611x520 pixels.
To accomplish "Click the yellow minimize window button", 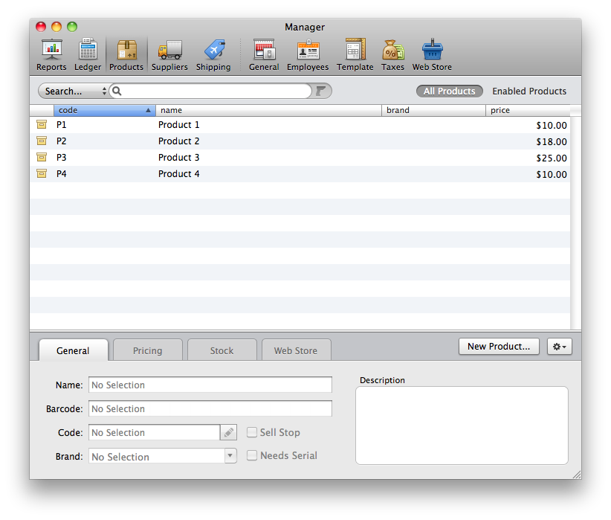I will coord(56,27).
